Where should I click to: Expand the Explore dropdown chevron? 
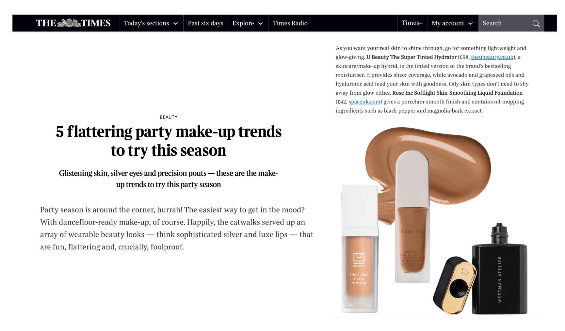(261, 24)
